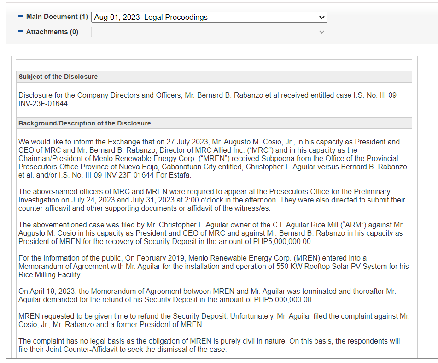Click paragraph starting "On April 19, 2023"
The height and width of the screenshot is (363, 438).
tap(207, 295)
